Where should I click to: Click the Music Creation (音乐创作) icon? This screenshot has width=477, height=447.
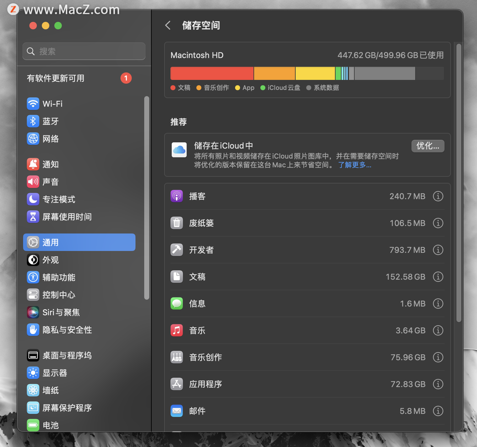pyautogui.click(x=177, y=357)
